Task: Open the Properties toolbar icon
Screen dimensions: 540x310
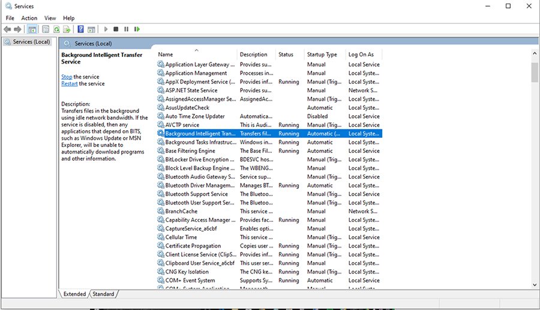Action: click(46, 29)
